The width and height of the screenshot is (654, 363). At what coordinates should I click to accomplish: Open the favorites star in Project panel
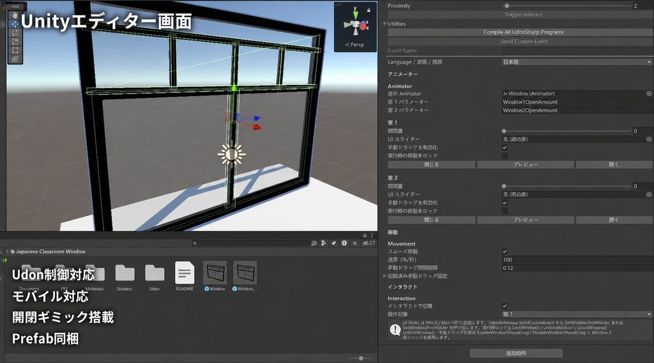(x=354, y=243)
